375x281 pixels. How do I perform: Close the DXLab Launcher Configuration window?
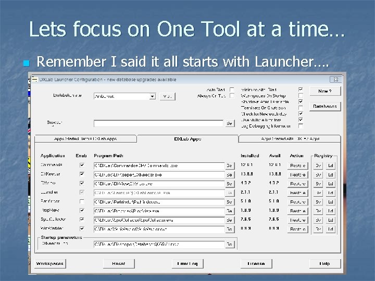[336, 79]
